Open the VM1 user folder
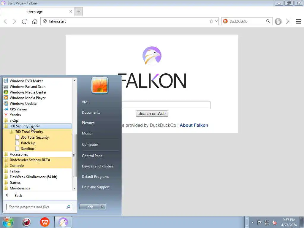This screenshot has height=228, width=304. 85,102
